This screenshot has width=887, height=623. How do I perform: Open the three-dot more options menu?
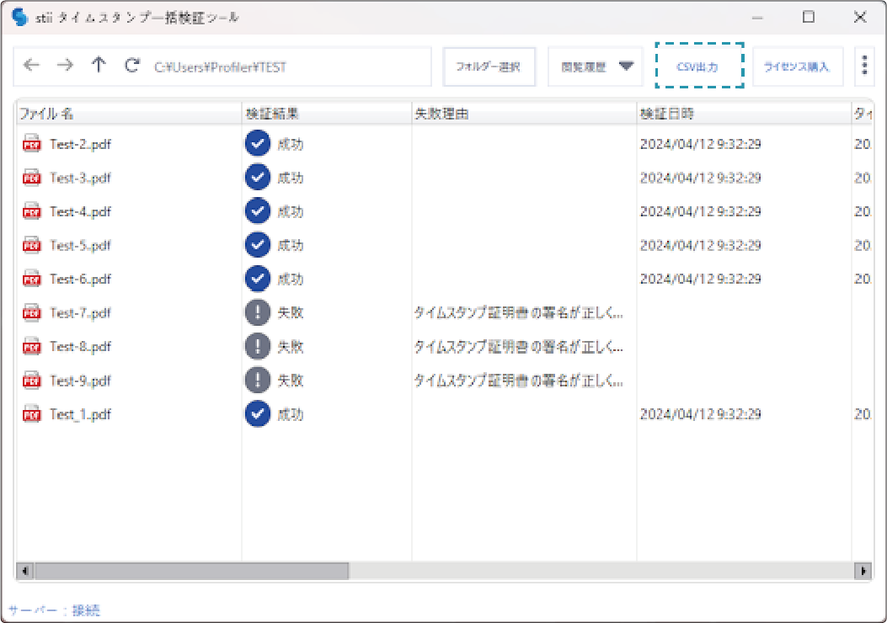click(x=864, y=67)
